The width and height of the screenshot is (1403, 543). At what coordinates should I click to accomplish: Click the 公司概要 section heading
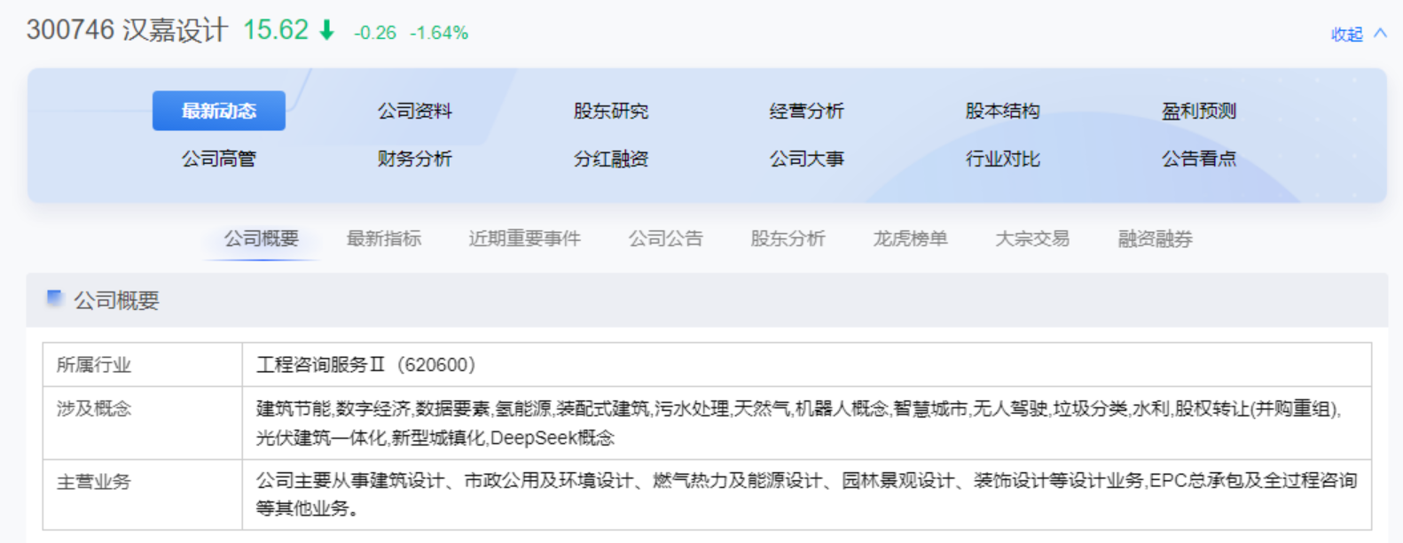pyautogui.click(x=116, y=300)
